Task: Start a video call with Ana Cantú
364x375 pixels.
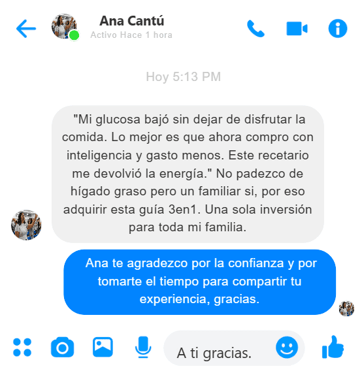Action: (297, 29)
